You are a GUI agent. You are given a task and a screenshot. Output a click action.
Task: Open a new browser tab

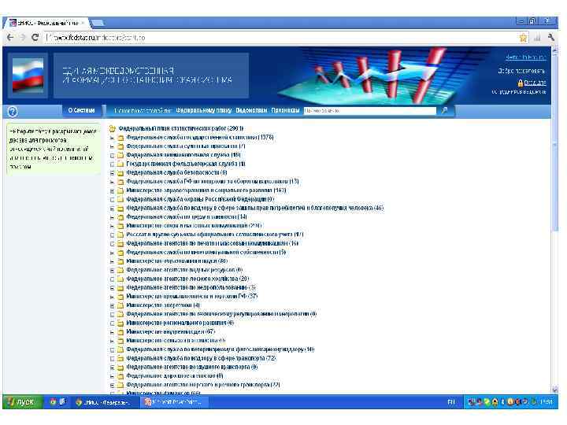tap(98, 23)
